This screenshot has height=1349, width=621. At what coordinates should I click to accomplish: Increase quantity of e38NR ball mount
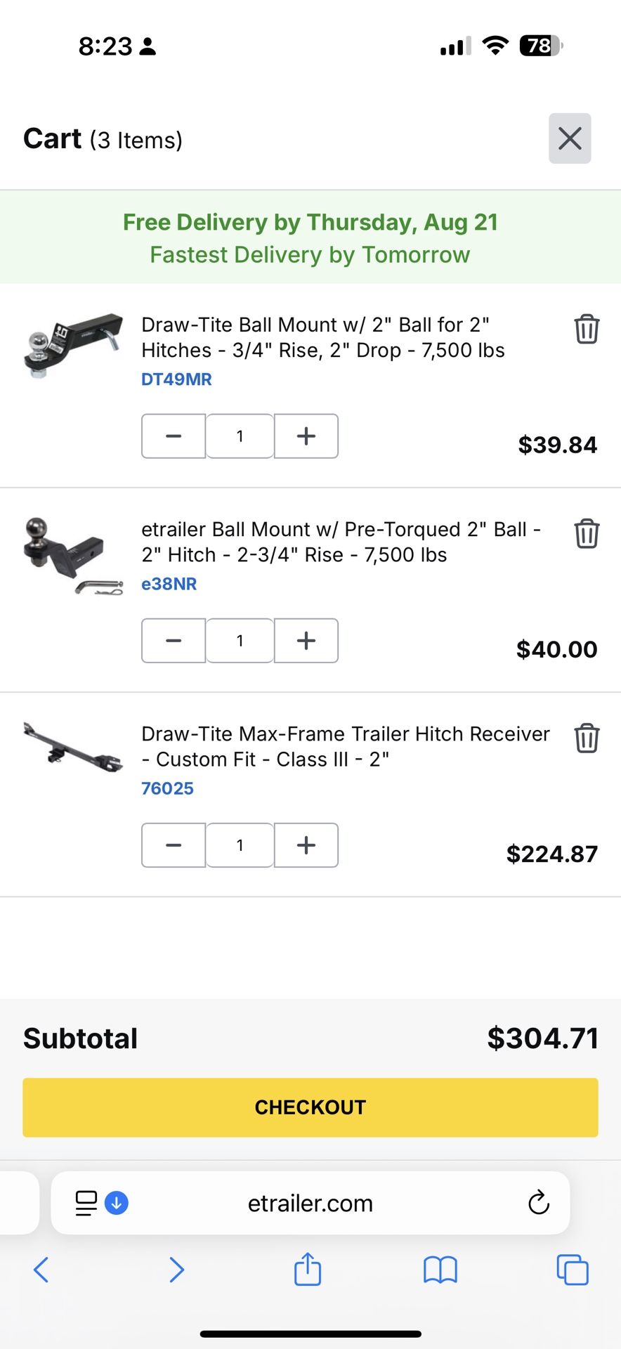(x=306, y=641)
